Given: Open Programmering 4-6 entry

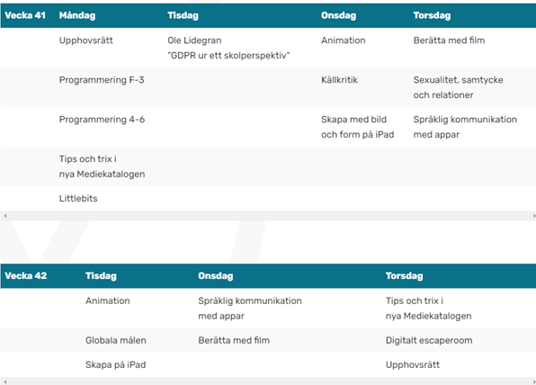Looking at the screenshot, I should (x=102, y=120).
